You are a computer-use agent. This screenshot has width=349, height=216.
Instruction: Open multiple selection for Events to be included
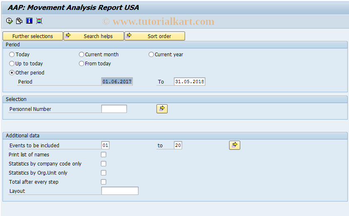[x=234, y=145]
